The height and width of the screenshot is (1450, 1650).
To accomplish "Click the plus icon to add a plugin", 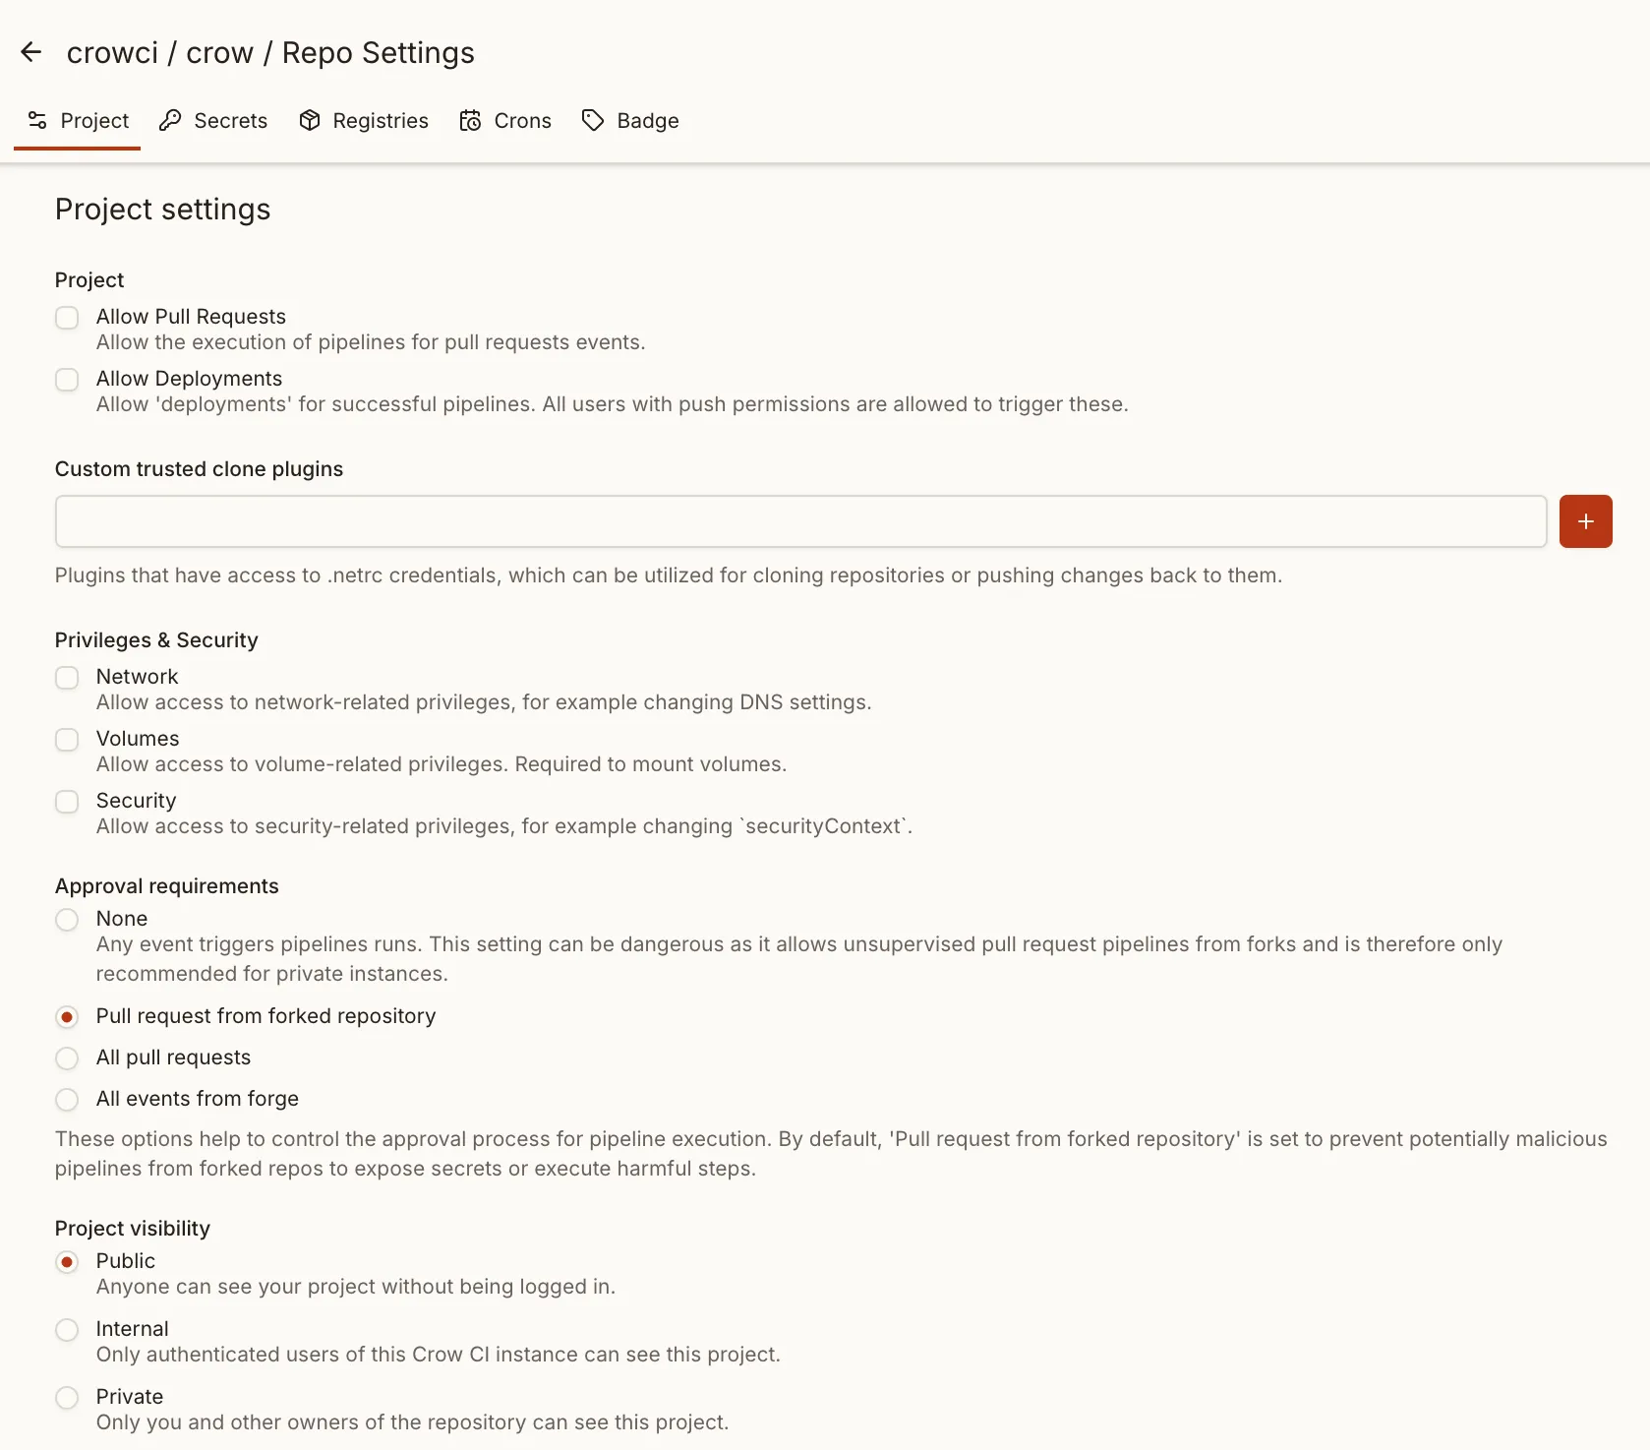I will click(x=1585, y=520).
